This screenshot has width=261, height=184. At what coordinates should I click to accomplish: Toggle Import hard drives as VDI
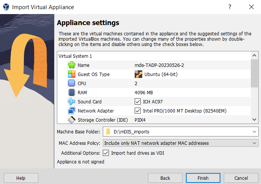106,153
